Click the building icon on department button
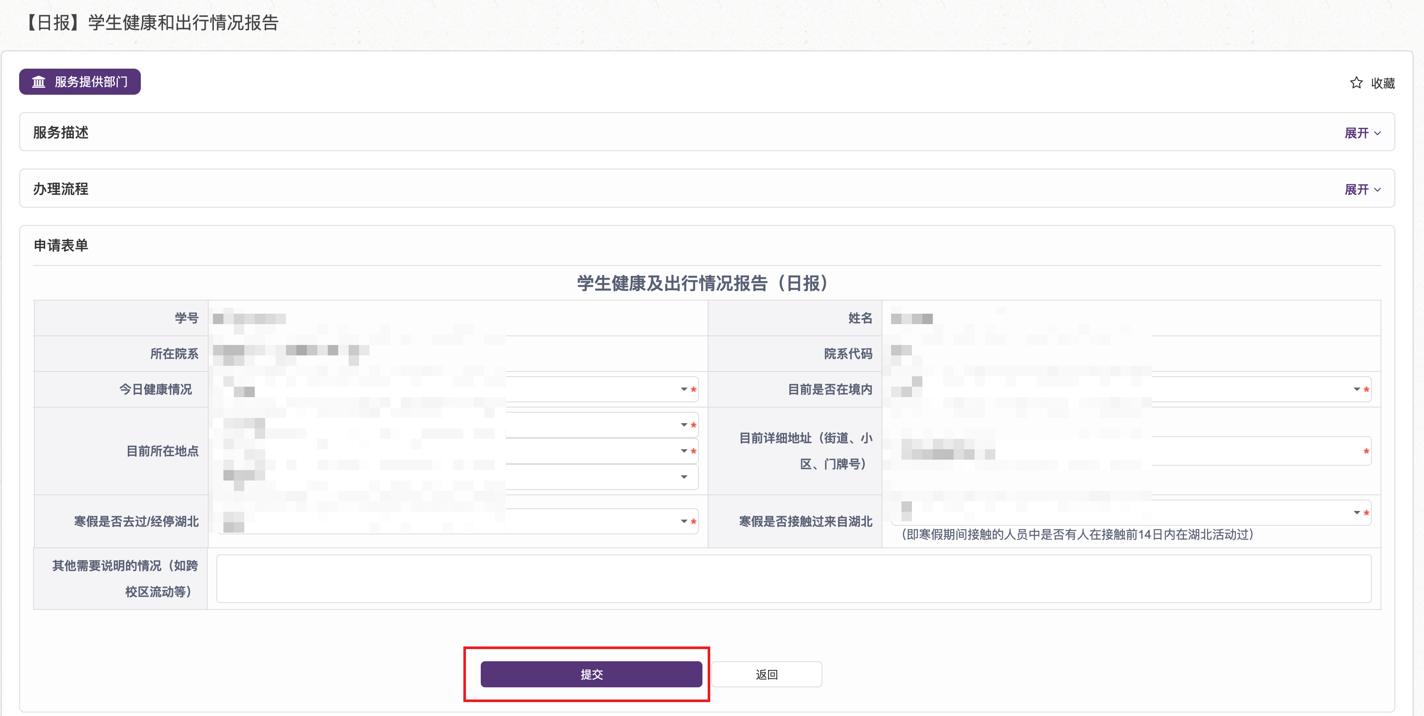This screenshot has width=1424, height=716. (x=39, y=82)
